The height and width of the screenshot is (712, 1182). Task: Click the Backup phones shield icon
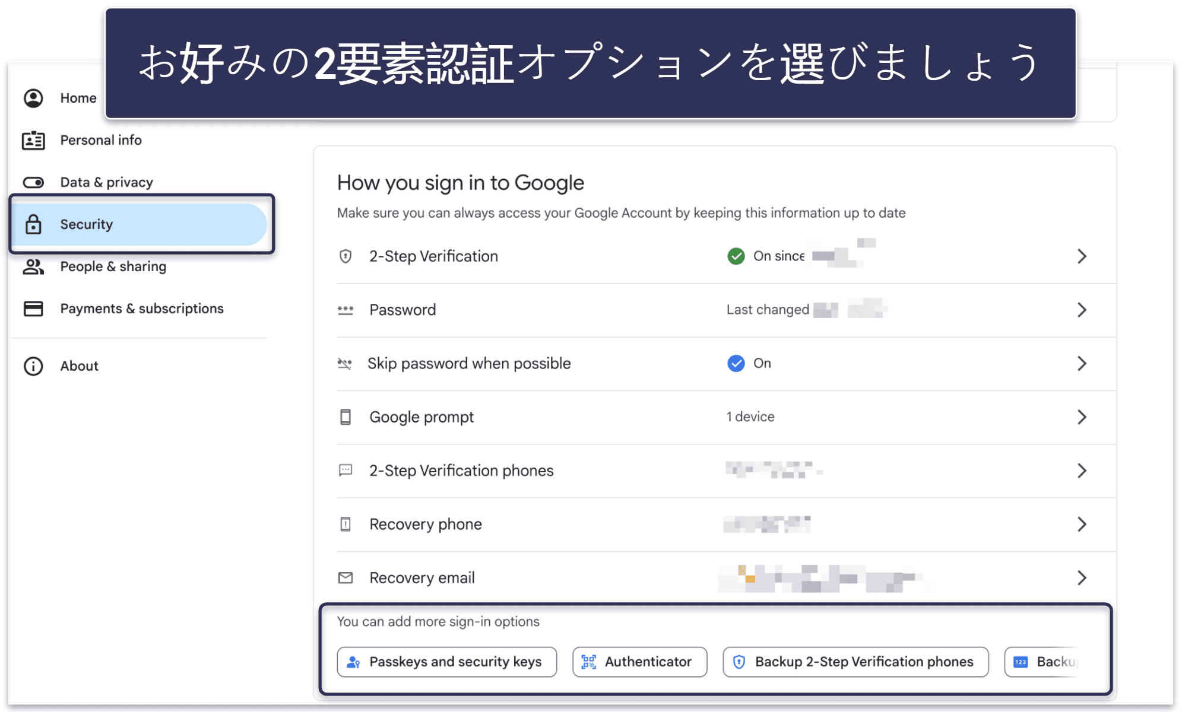(x=739, y=662)
